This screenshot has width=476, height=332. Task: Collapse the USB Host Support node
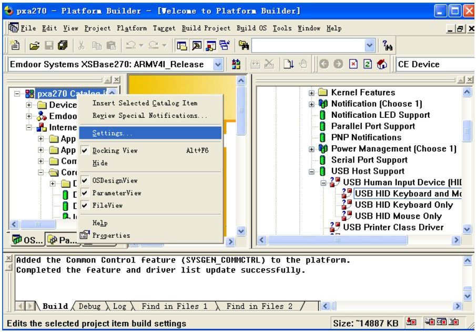pyautogui.click(x=312, y=172)
